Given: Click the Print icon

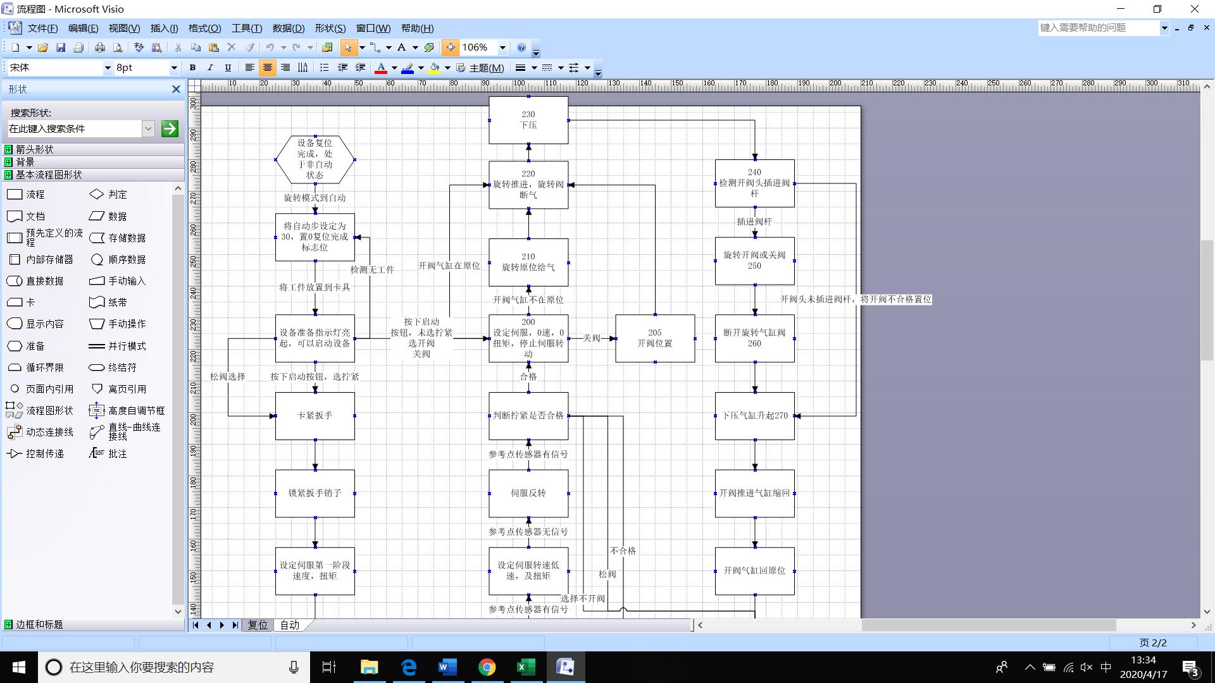Looking at the screenshot, I should [x=100, y=47].
